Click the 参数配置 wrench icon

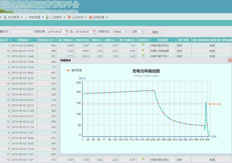(x=26, y=17)
